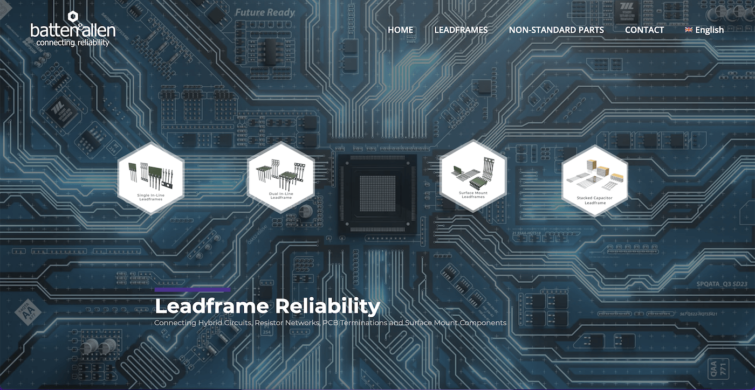Click the Batten & Allen logo
This screenshot has height=390, width=755.
pos(72,29)
